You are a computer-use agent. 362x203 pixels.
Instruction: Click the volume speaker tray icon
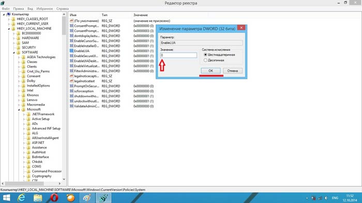click(326, 198)
